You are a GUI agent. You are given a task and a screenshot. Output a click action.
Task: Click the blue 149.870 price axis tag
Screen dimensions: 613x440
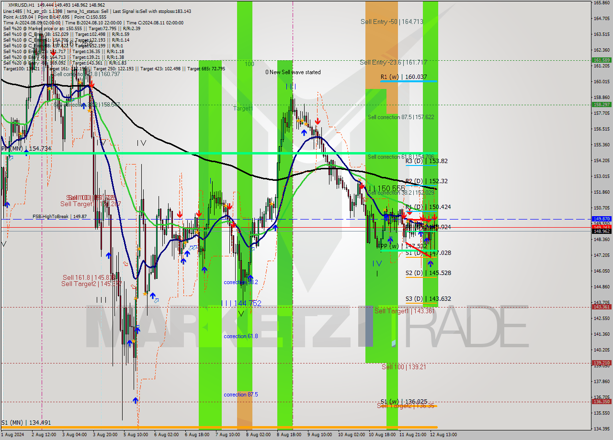[x=602, y=219]
